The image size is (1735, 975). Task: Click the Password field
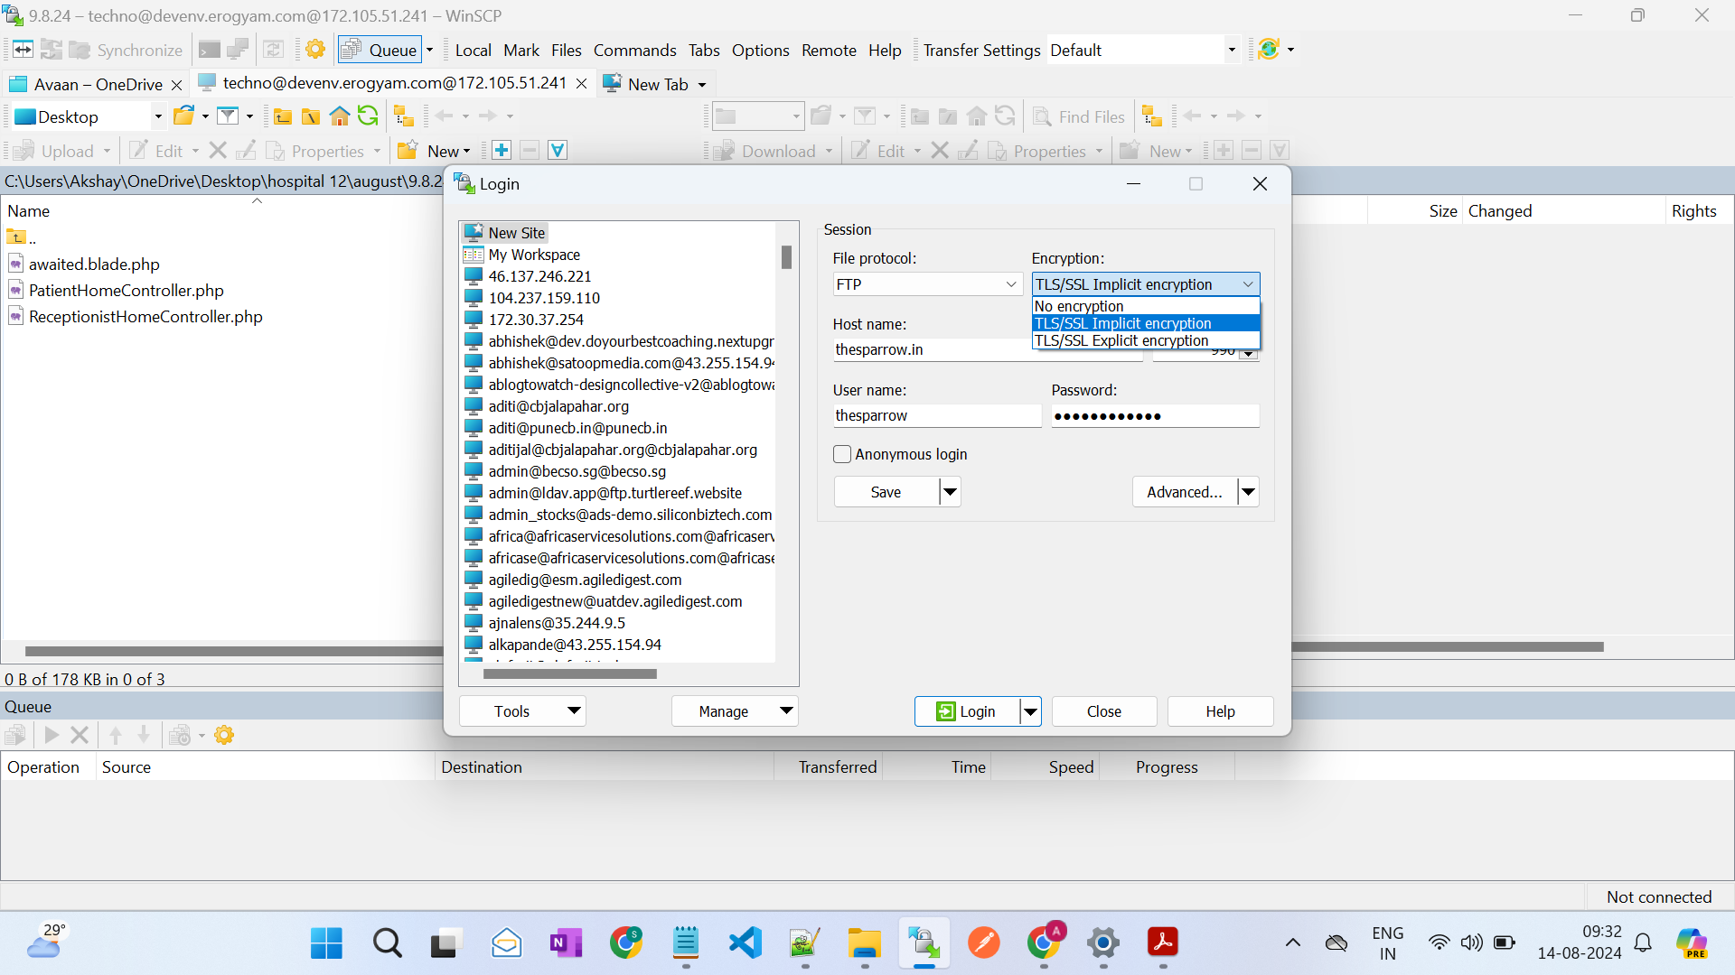pos(1155,415)
